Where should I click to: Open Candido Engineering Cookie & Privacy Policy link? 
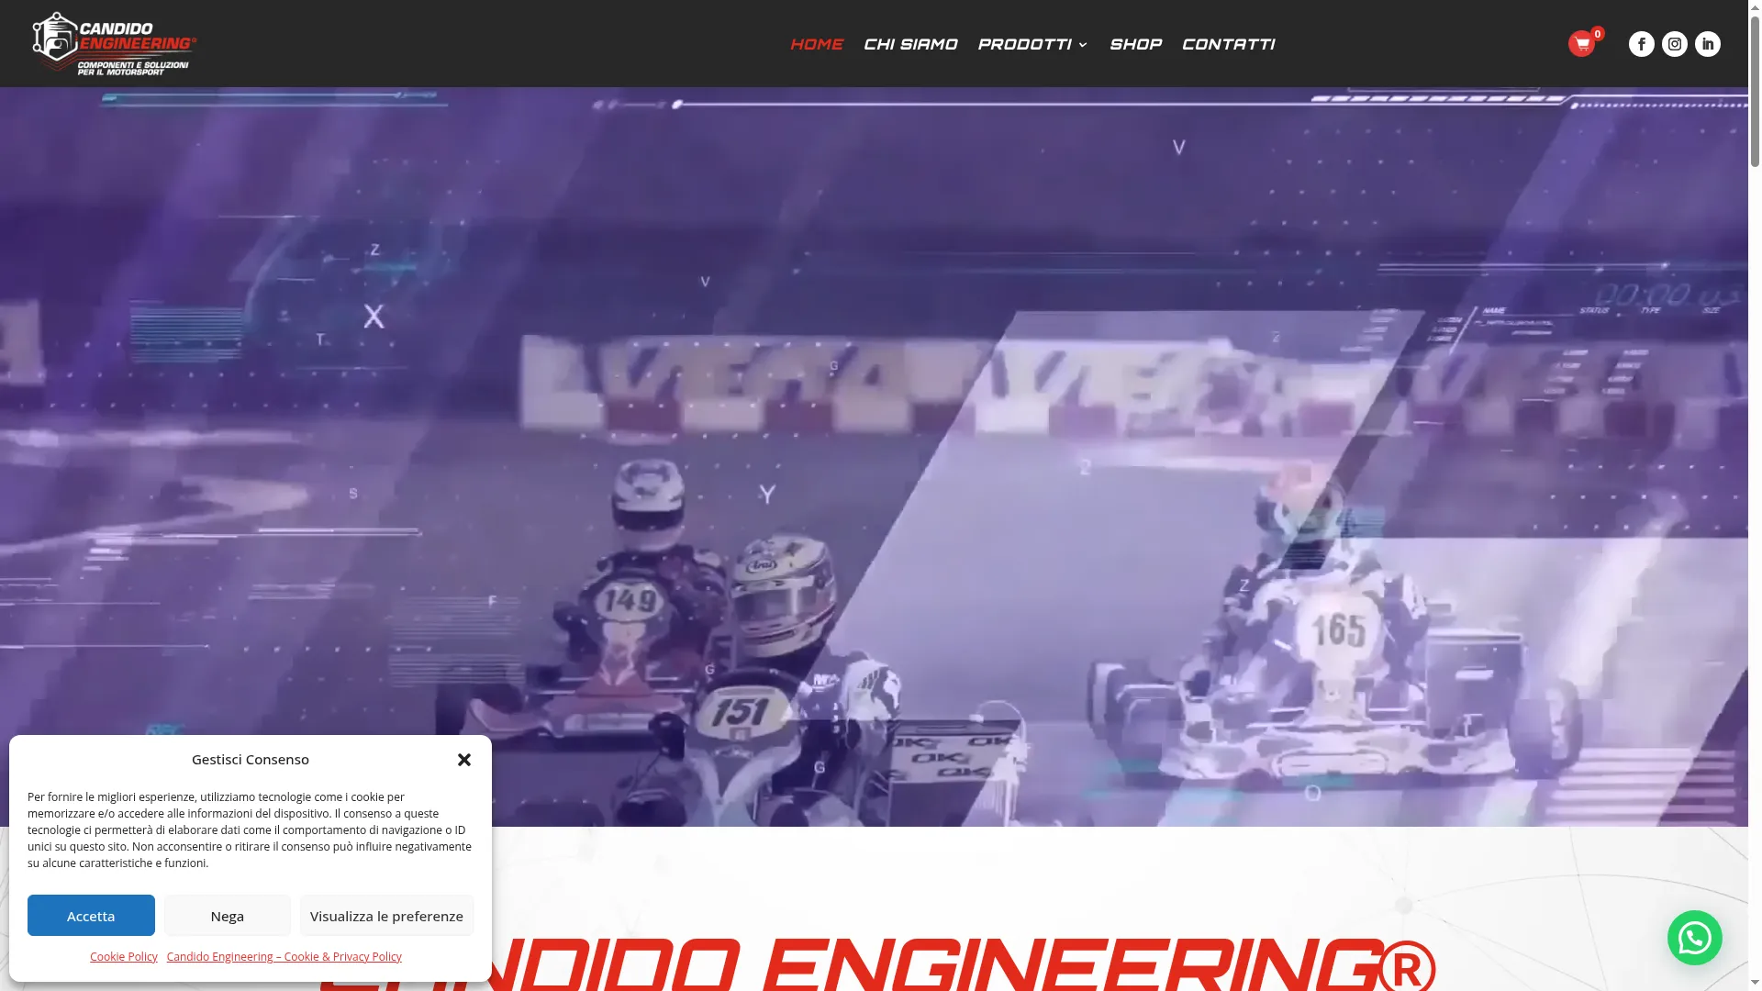tap(284, 956)
